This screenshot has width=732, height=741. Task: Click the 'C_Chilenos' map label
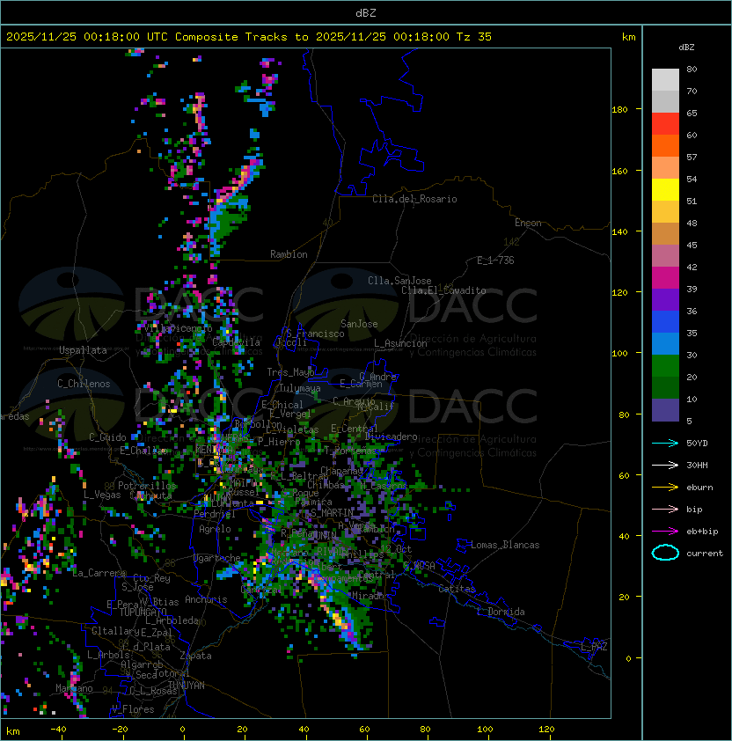84,384
